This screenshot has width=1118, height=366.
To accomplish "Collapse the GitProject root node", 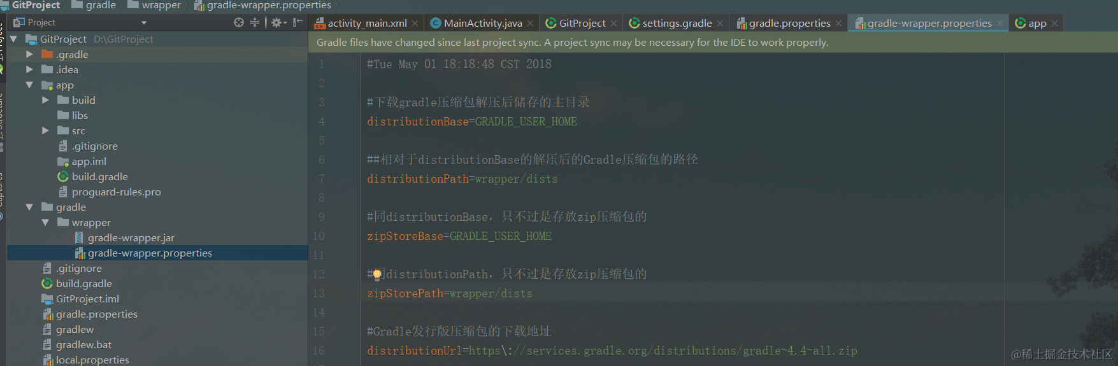I will point(13,39).
